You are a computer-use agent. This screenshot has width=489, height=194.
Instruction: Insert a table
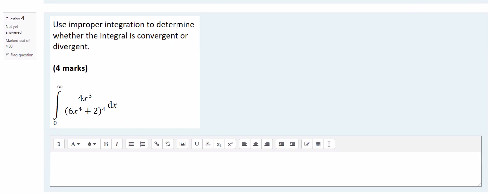pos(318,144)
